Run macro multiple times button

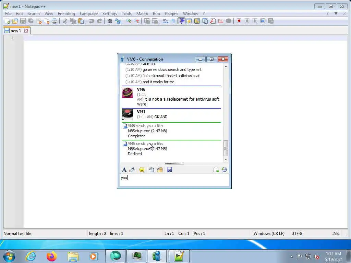point(263,21)
